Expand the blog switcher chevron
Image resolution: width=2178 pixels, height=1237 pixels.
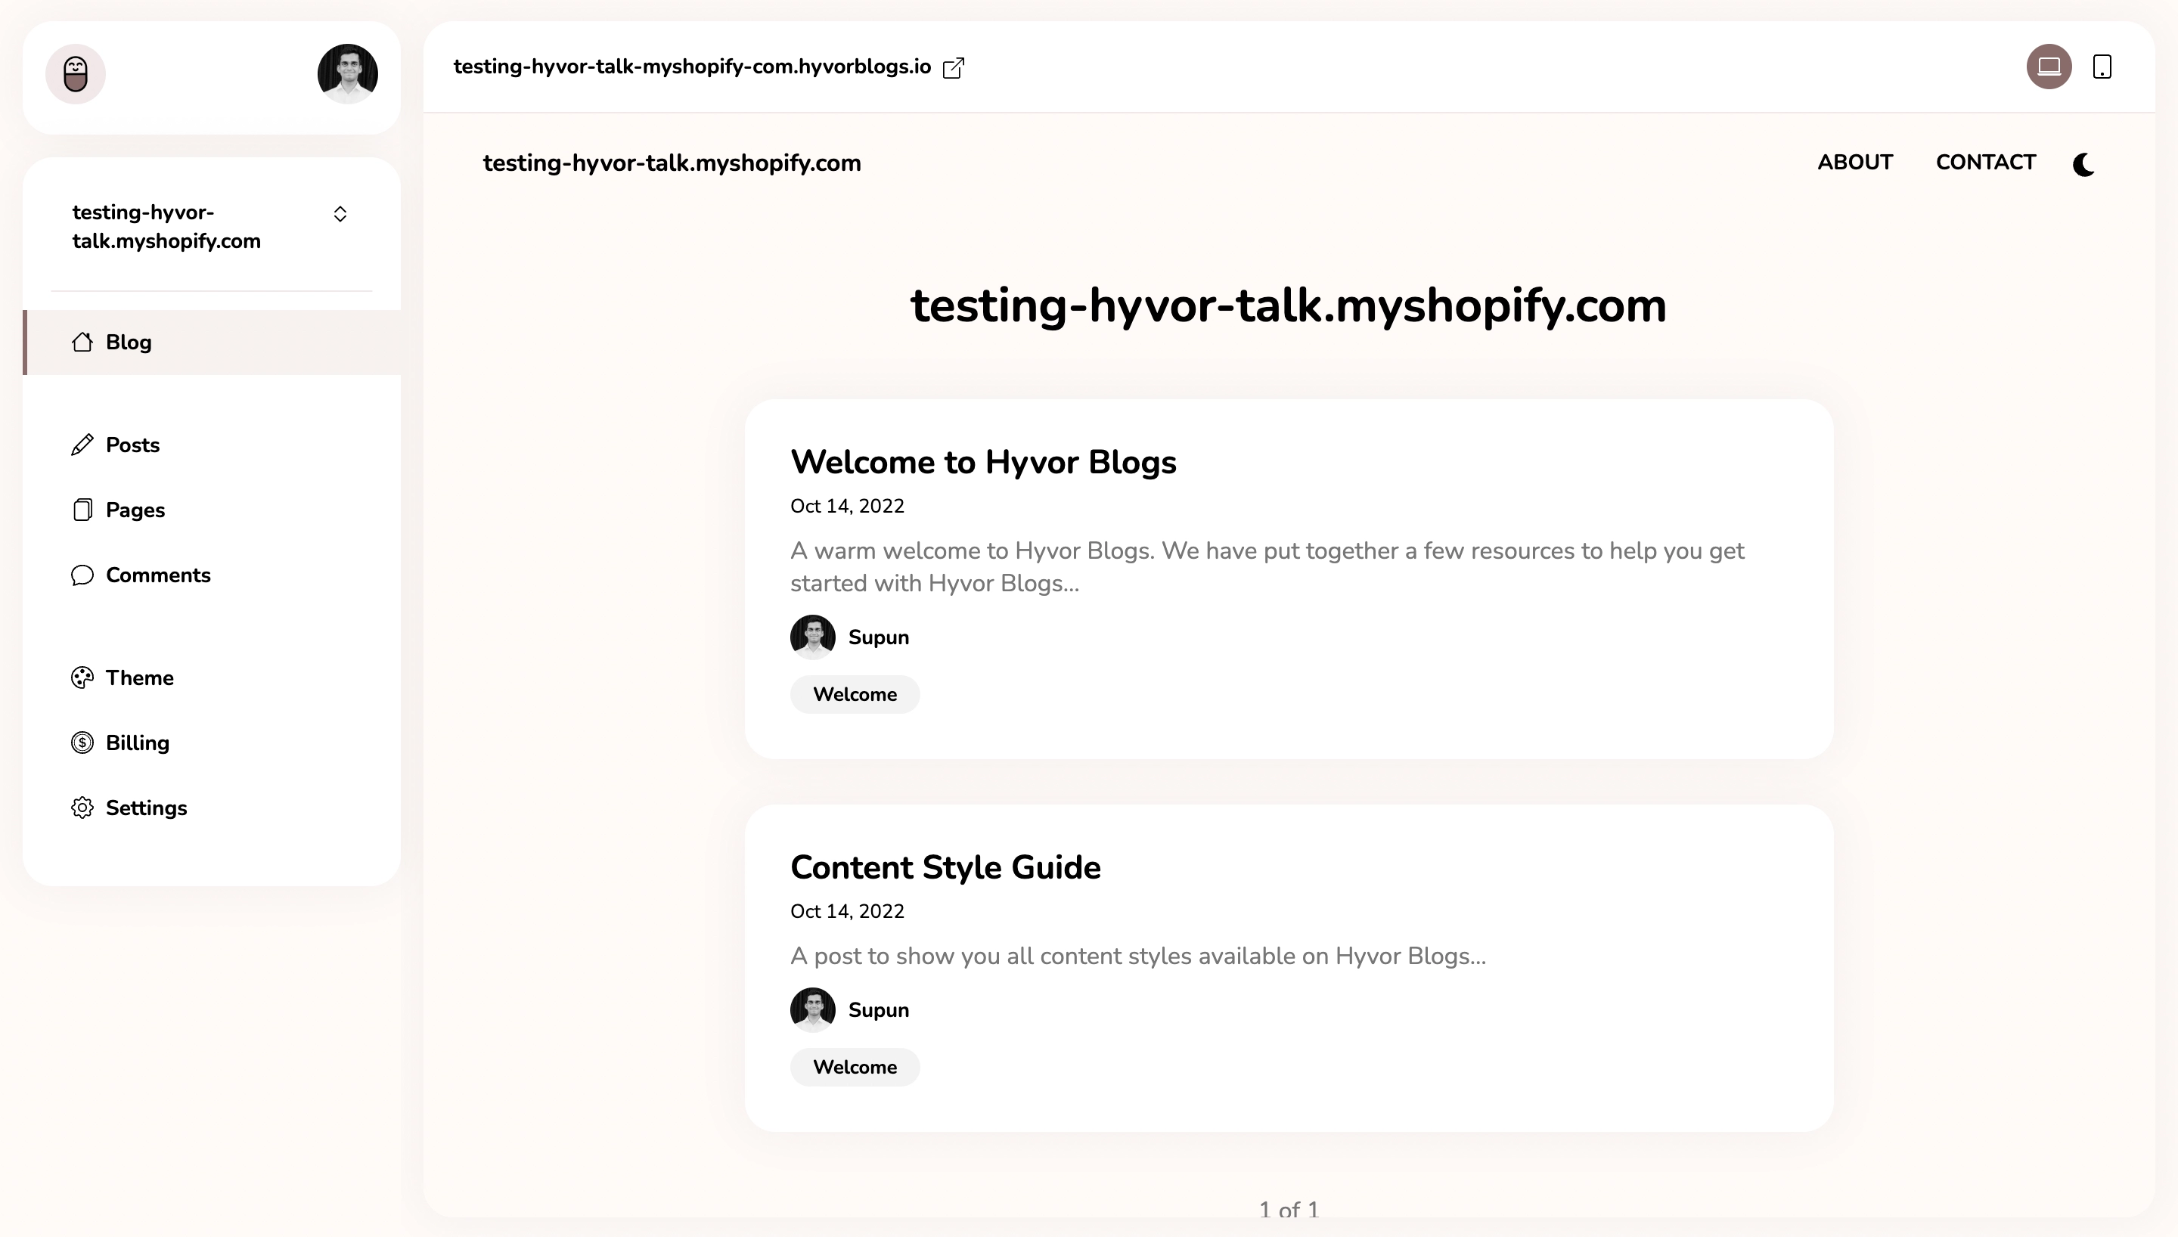click(340, 214)
